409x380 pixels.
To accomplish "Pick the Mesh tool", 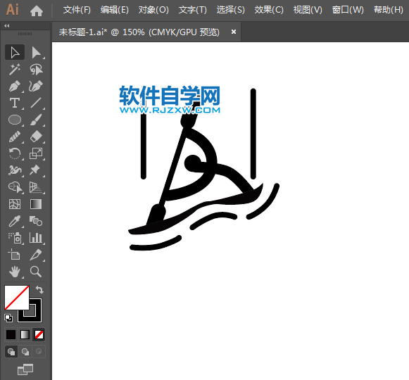I will (15, 204).
